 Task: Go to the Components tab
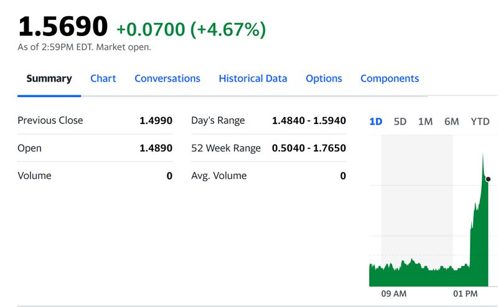coord(390,78)
